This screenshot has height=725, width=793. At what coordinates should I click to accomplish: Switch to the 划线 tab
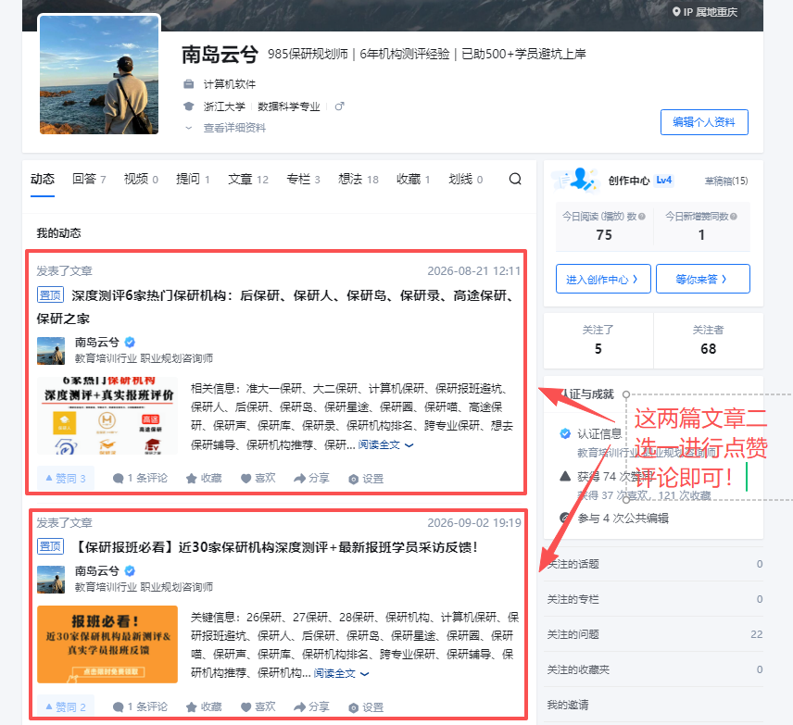[465, 179]
